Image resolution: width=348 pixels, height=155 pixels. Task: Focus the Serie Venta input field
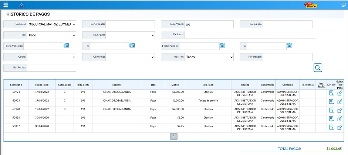coord(130,24)
